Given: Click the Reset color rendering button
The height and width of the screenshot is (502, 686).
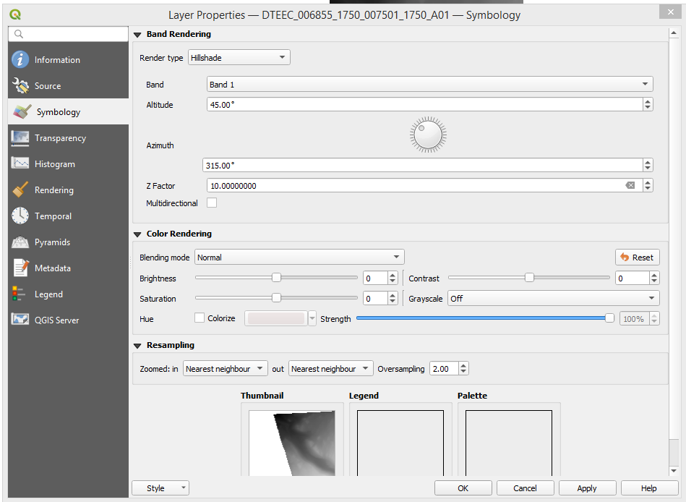Looking at the screenshot, I should point(637,258).
